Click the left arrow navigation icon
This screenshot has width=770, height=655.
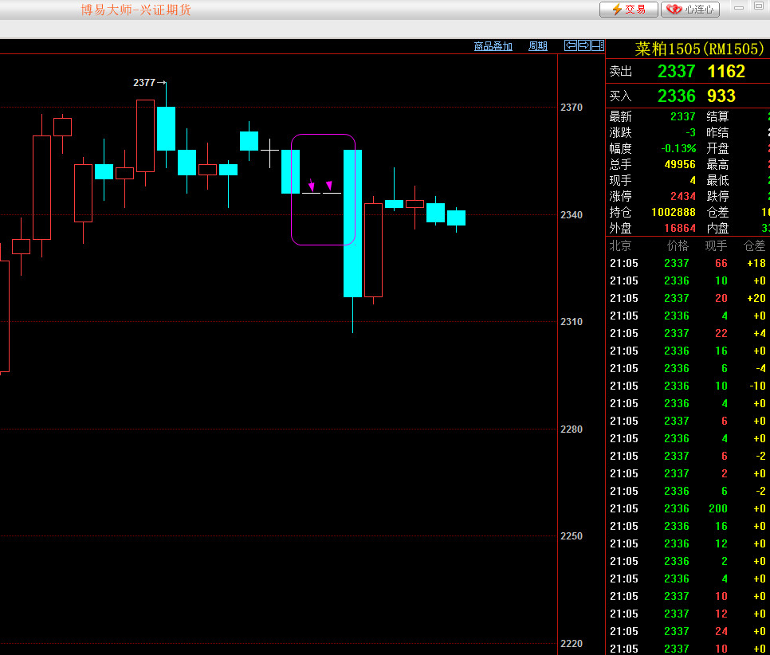coord(570,45)
